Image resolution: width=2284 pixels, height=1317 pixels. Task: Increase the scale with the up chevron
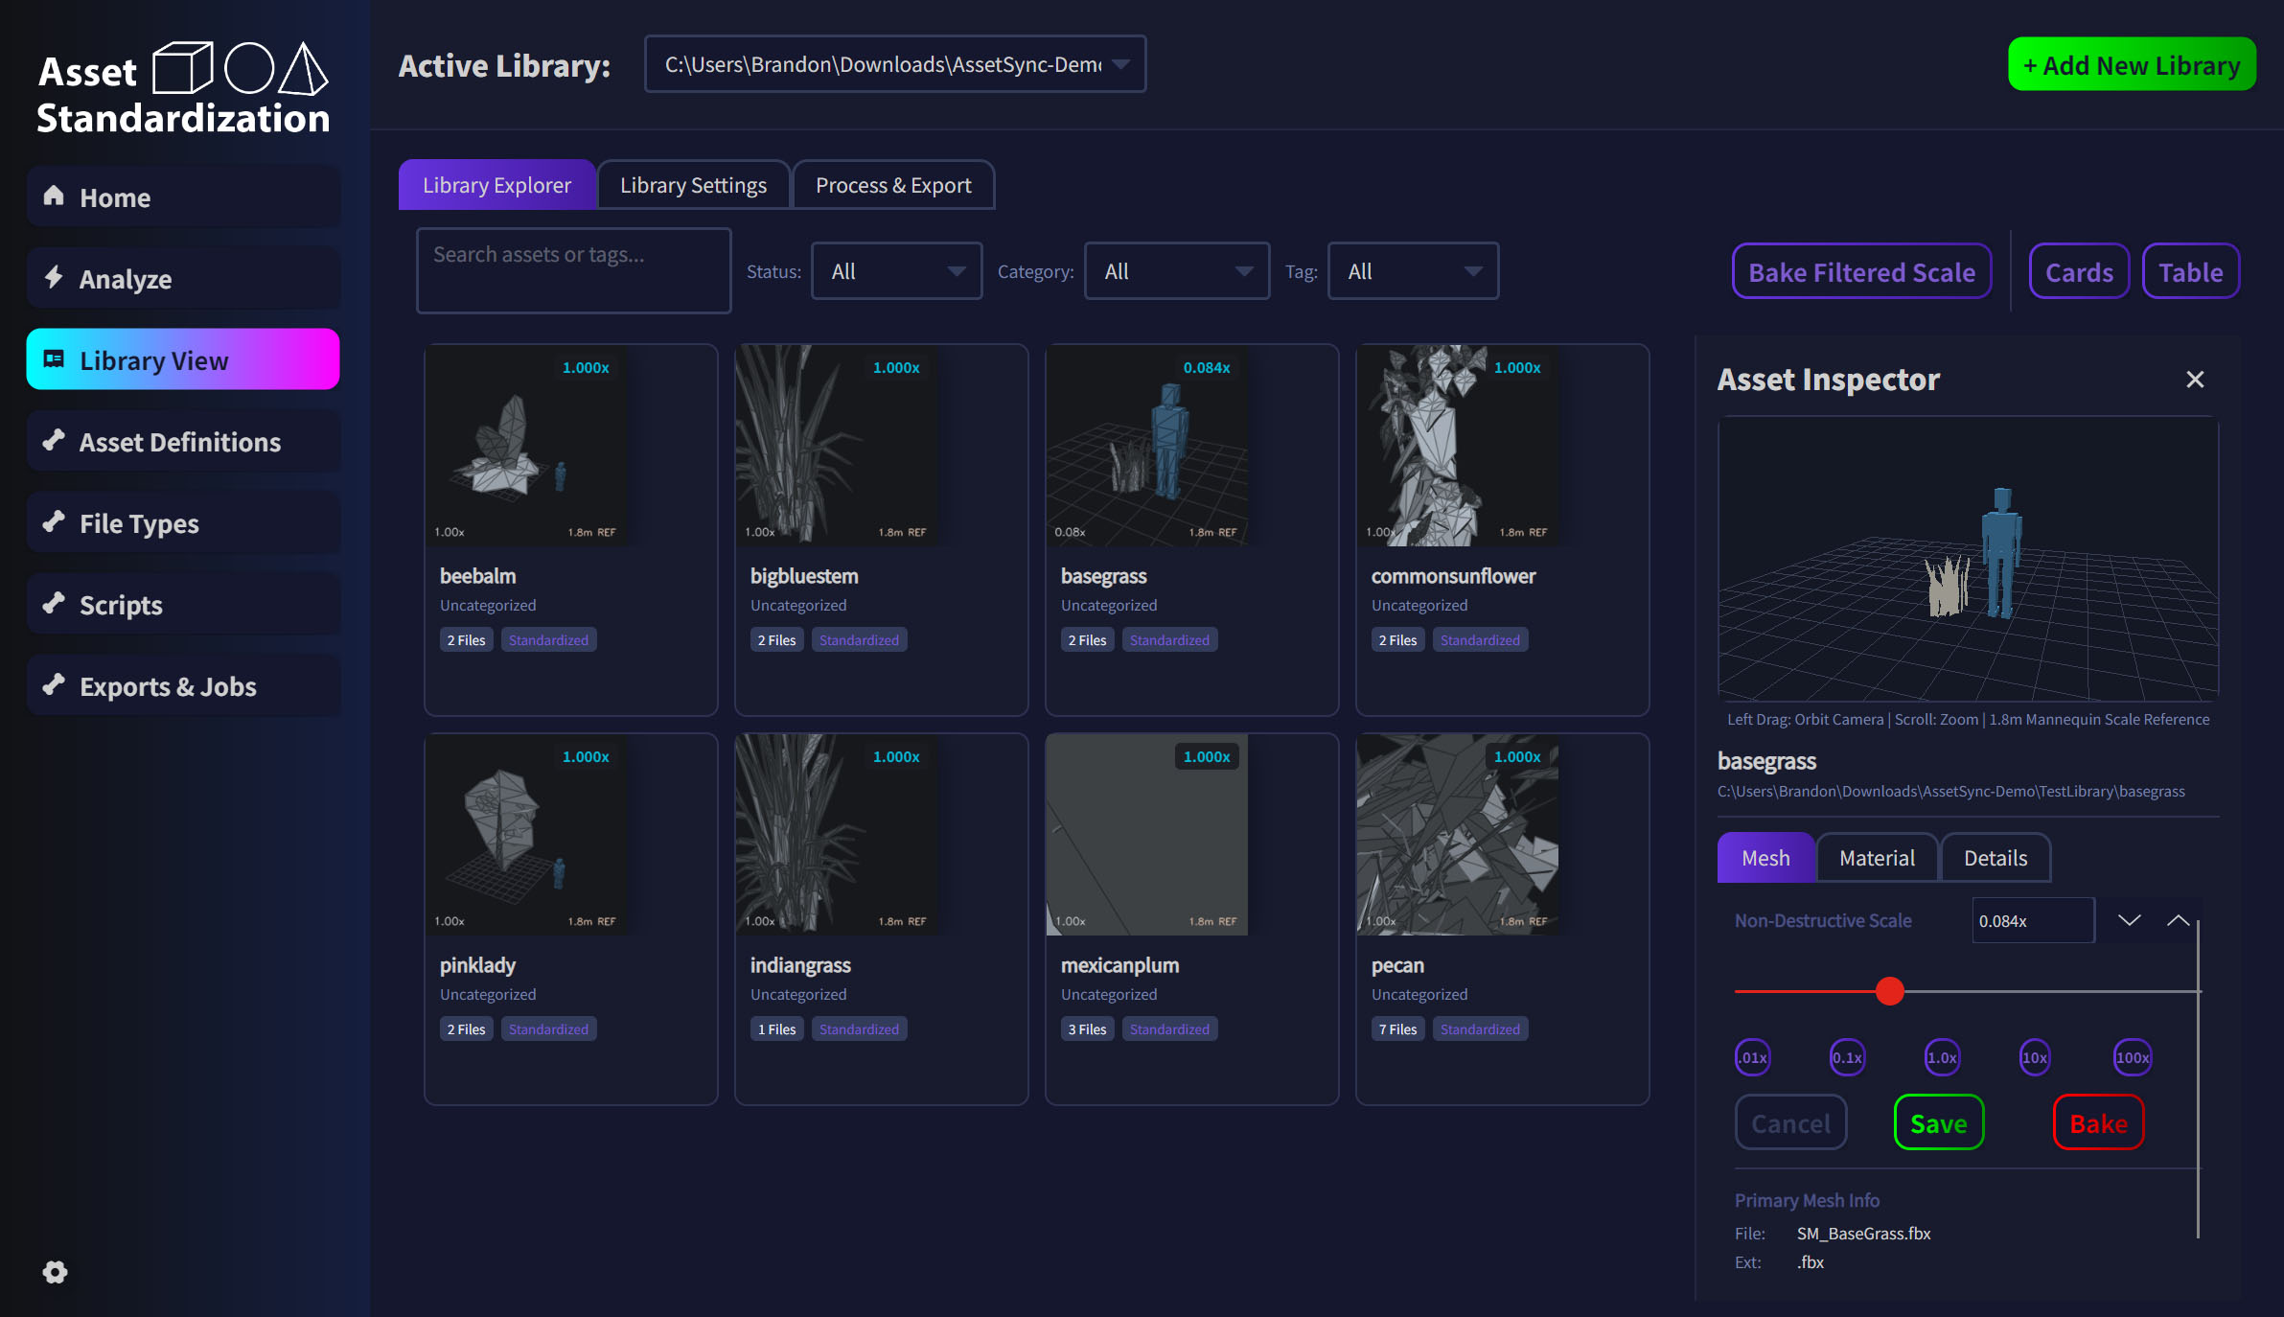(2178, 920)
